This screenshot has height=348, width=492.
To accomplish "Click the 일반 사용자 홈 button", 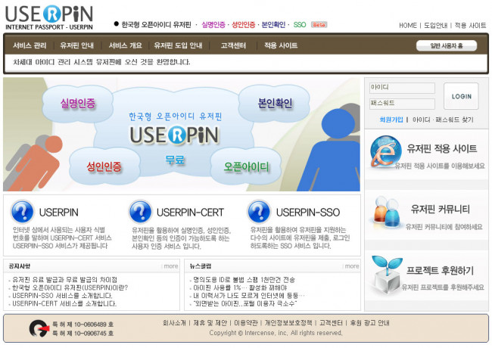I will [446, 46].
